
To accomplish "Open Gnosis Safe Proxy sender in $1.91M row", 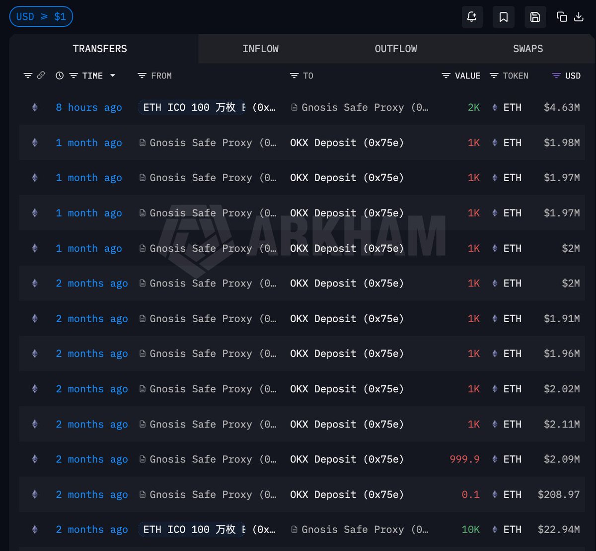I will (x=208, y=319).
